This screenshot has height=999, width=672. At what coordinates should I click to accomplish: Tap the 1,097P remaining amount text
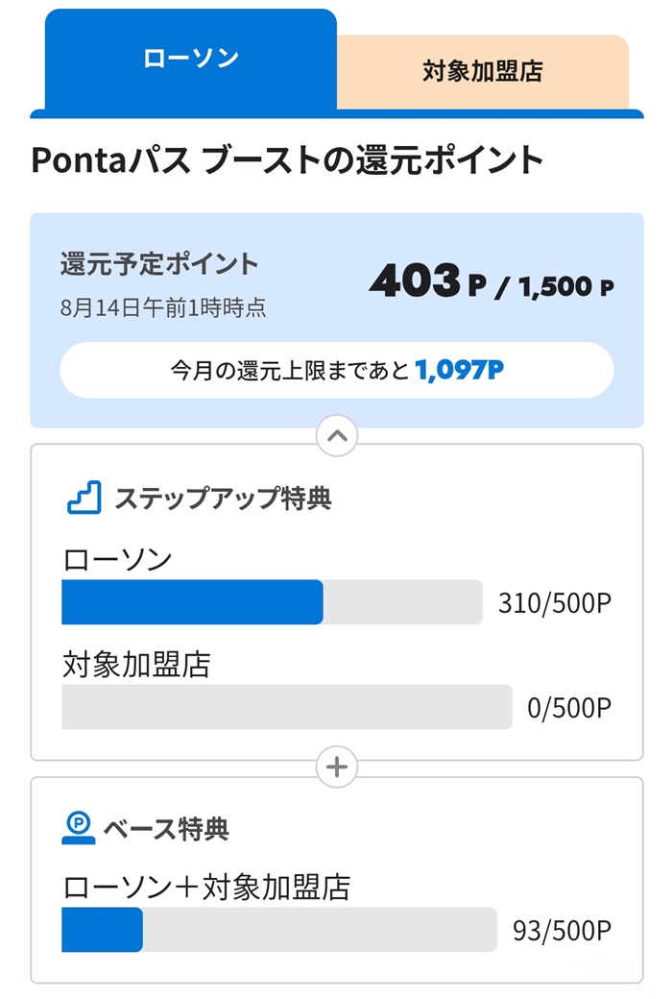pos(459,370)
